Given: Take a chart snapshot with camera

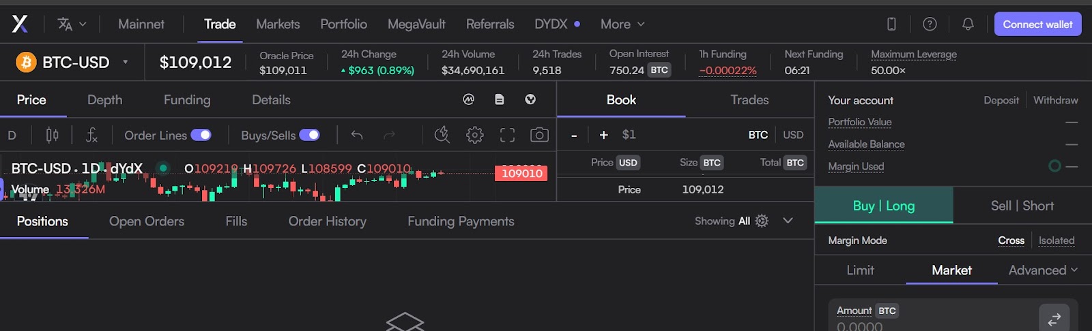Looking at the screenshot, I should click(x=539, y=135).
